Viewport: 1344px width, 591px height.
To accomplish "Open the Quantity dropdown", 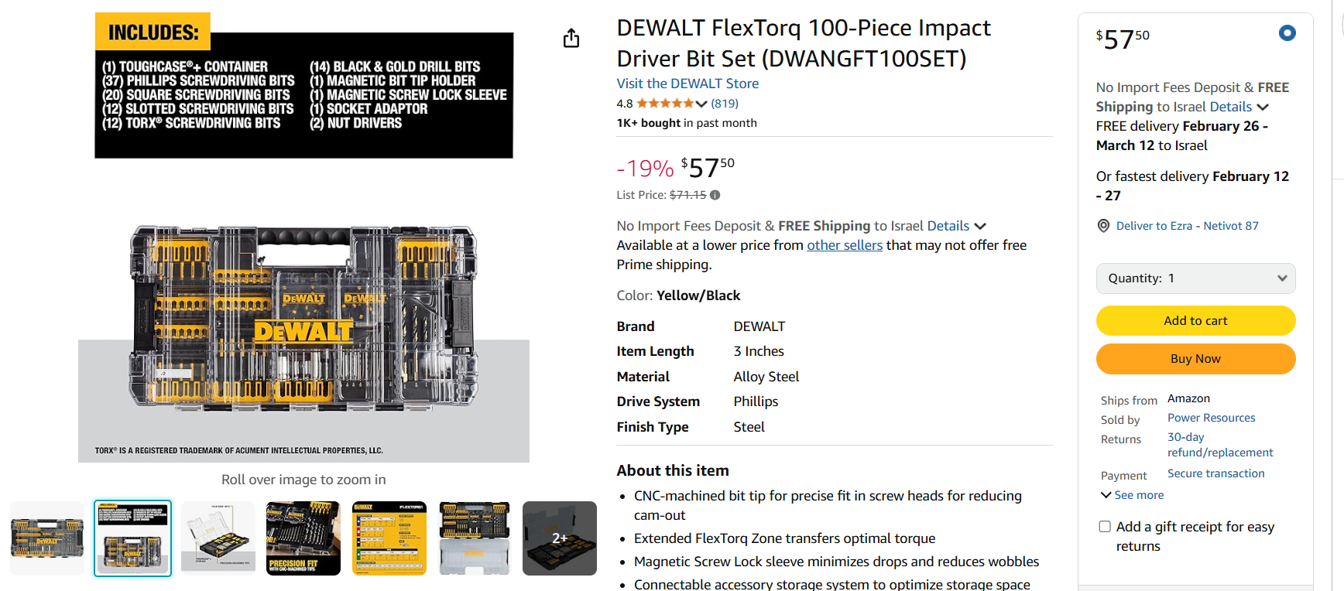I will tap(1195, 278).
